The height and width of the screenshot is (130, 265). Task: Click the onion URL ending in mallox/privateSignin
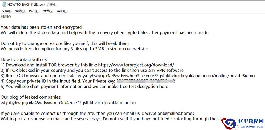point(166,76)
